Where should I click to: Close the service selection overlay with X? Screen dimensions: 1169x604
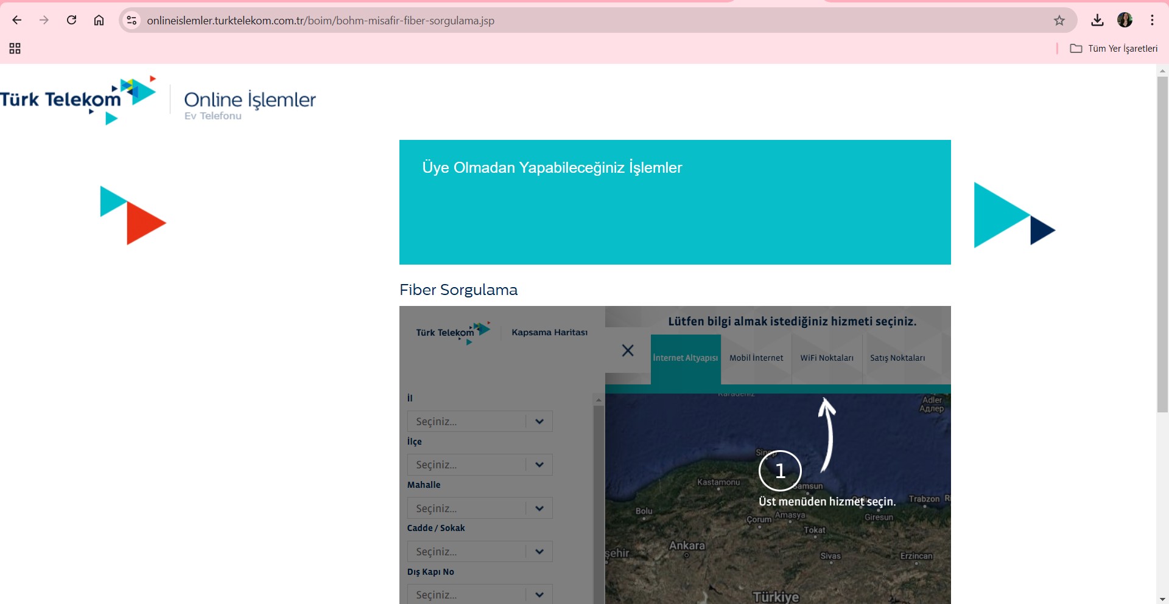(628, 350)
